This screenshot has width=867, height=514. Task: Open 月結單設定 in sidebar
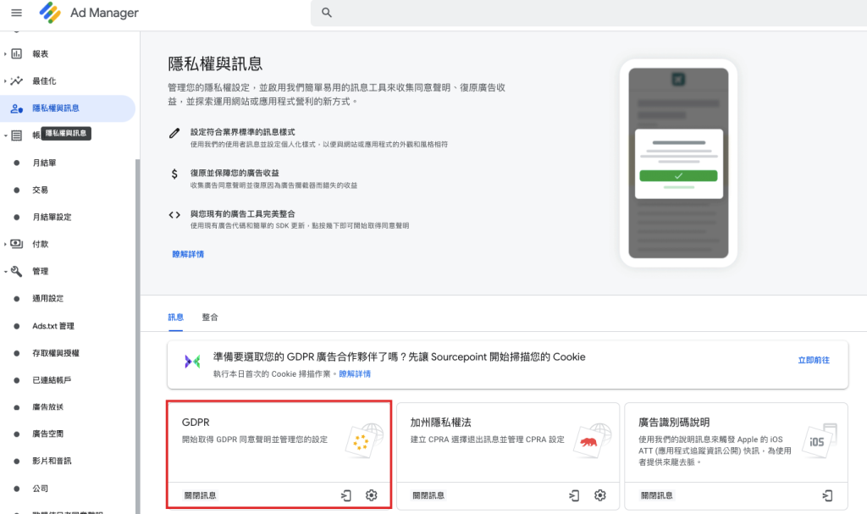point(52,217)
